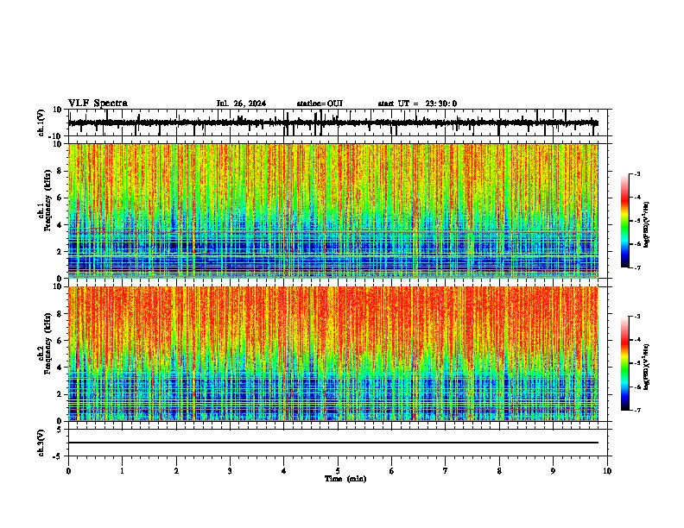Click the ch.3(V) flat line trace
Viewport: 684px width, 528px height.
pyautogui.click(x=333, y=443)
